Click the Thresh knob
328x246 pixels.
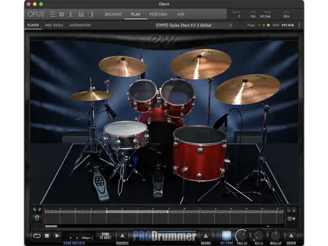241,236
